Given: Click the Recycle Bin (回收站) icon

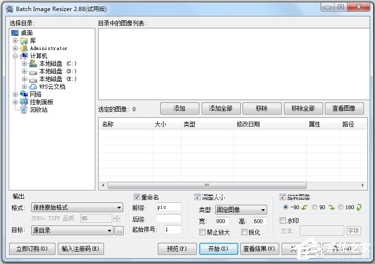Looking at the screenshot, I should click(24, 110).
